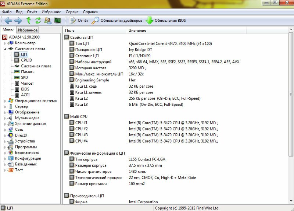294x211 pixels.
Task: Click the scrollbar down arrow
Action: click(291, 201)
